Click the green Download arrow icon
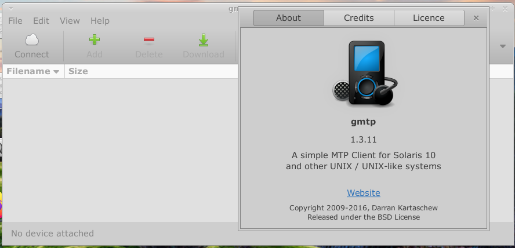 (x=204, y=40)
